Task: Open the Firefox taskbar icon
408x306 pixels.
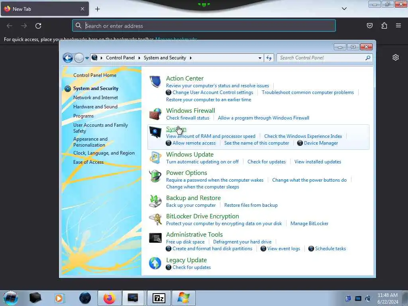Action: pyautogui.click(x=109, y=298)
